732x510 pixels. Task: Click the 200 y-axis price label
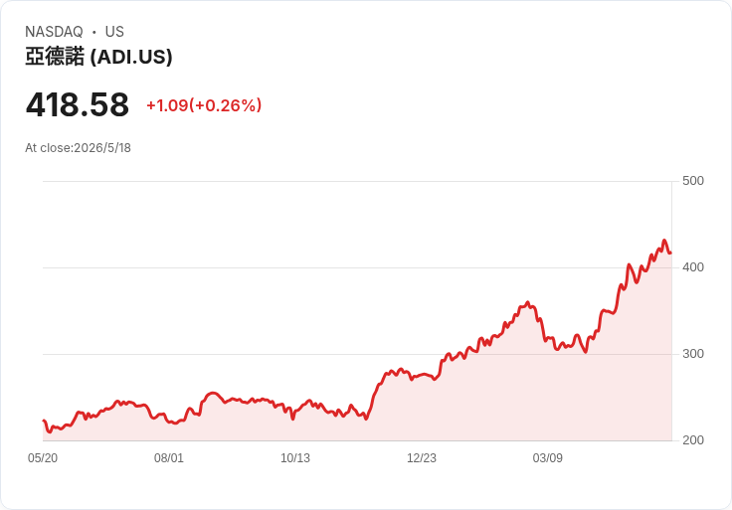coord(693,440)
